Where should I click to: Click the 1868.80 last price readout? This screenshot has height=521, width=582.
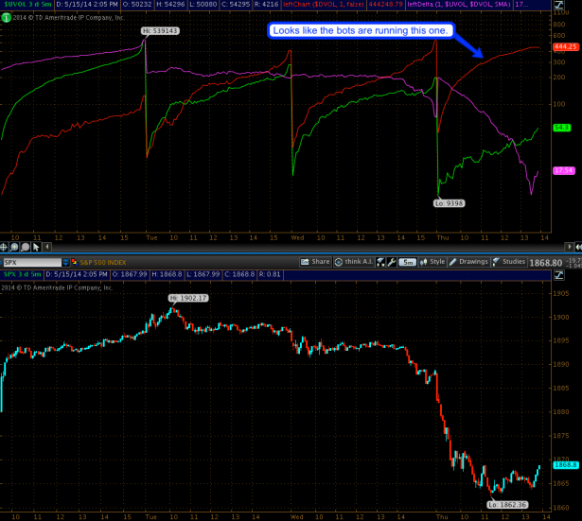[545, 263]
